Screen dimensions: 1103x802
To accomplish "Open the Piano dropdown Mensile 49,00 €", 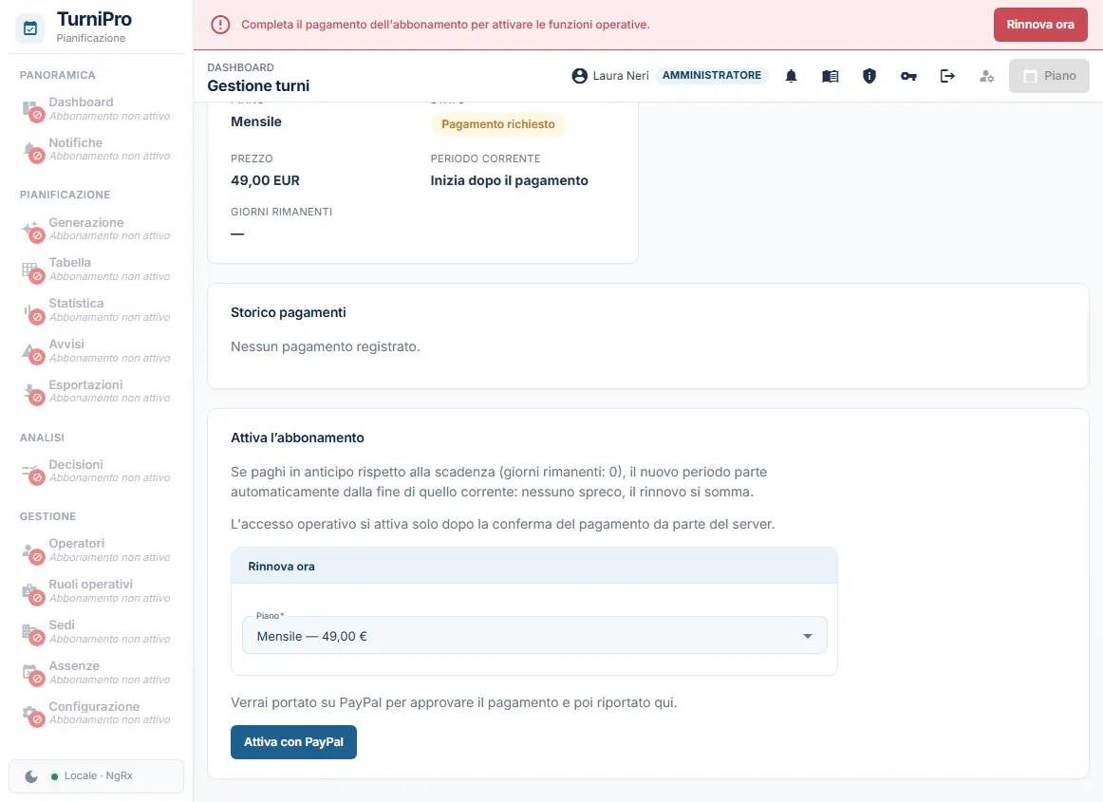I will (534, 635).
